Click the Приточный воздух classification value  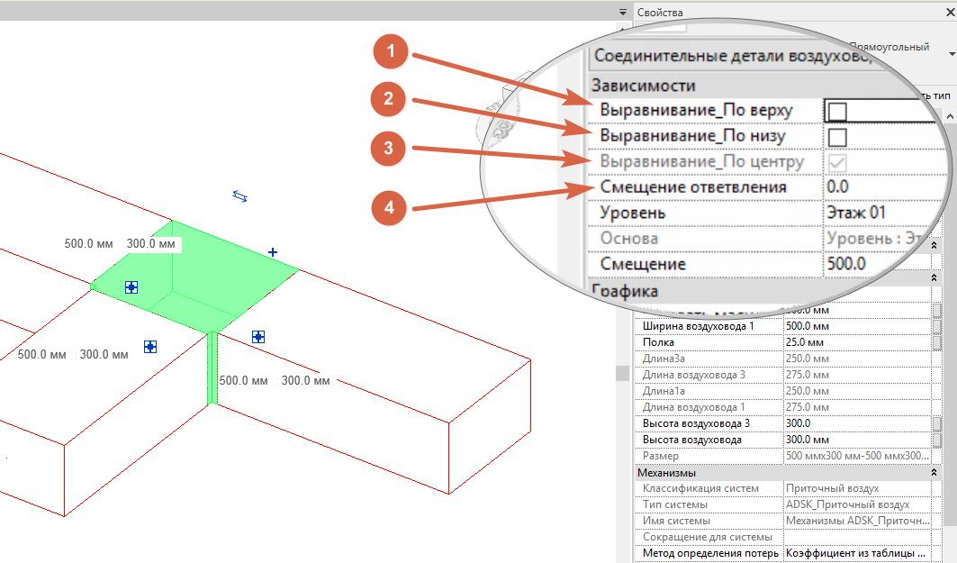(x=833, y=488)
